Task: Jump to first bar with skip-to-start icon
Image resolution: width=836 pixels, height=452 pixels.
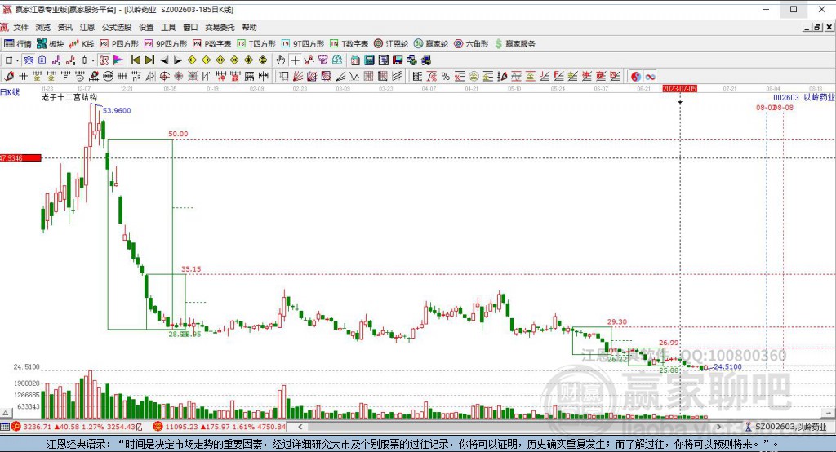Action: (x=136, y=60)
